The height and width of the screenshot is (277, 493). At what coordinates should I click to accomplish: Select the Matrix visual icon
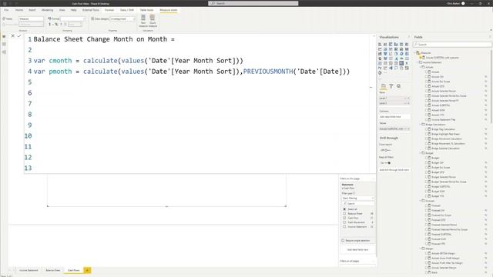[401, 63]
